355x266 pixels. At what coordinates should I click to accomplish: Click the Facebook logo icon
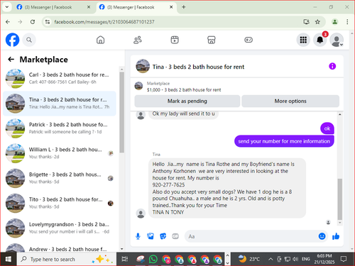click(x=12, y=40)
